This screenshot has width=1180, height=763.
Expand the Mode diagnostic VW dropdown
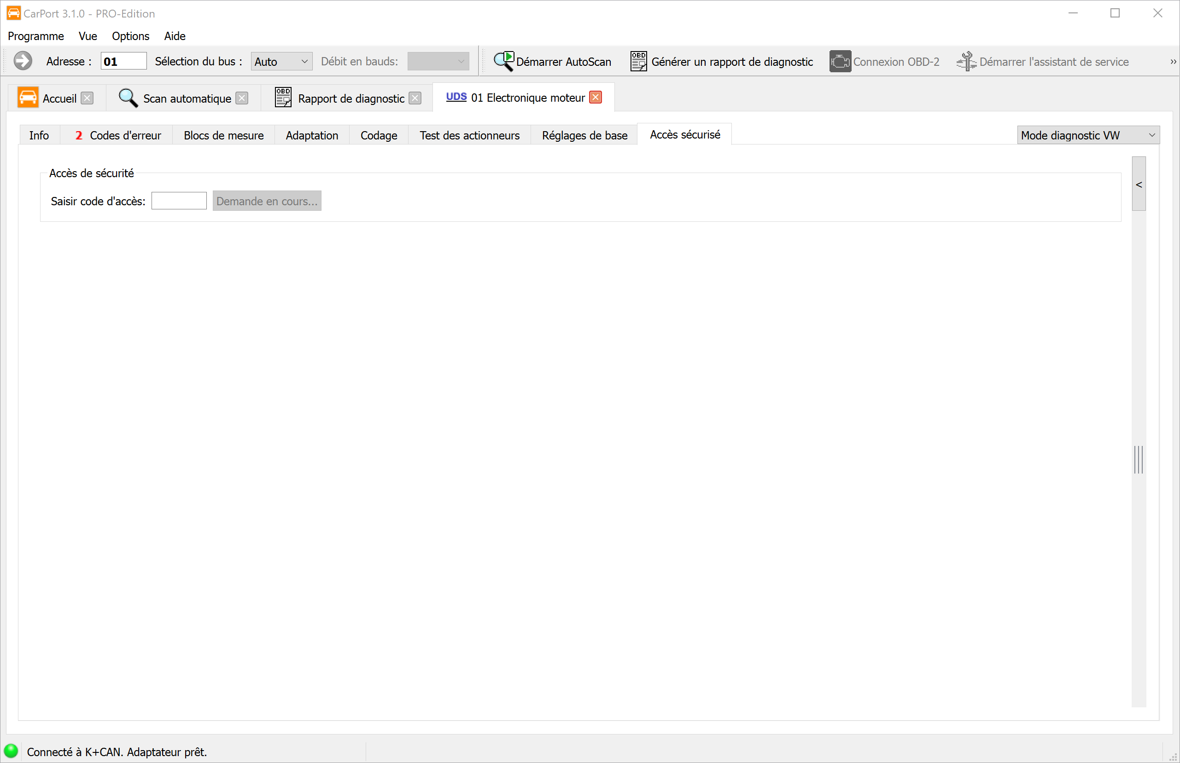click(1088, 135)
